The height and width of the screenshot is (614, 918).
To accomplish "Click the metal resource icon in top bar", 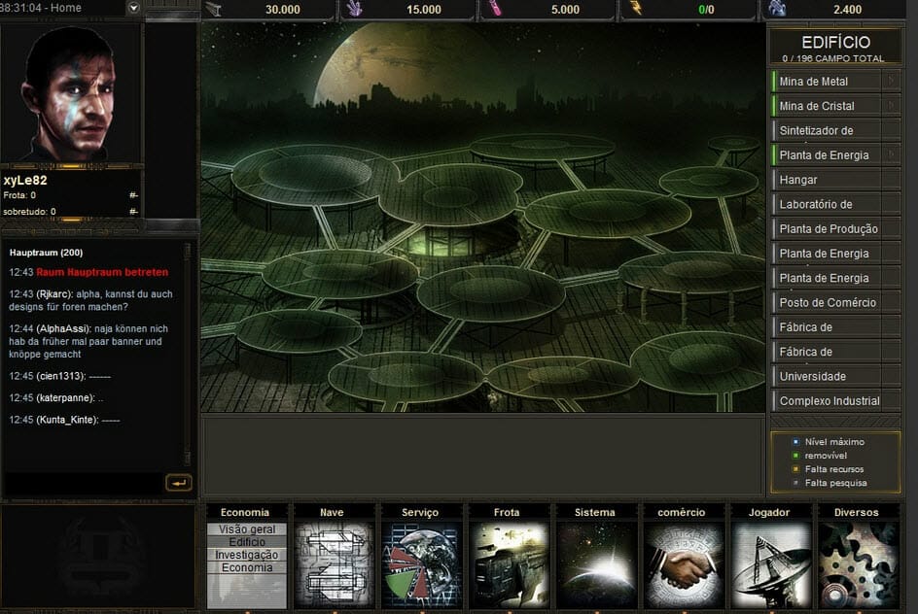I will tap(213, 10).
